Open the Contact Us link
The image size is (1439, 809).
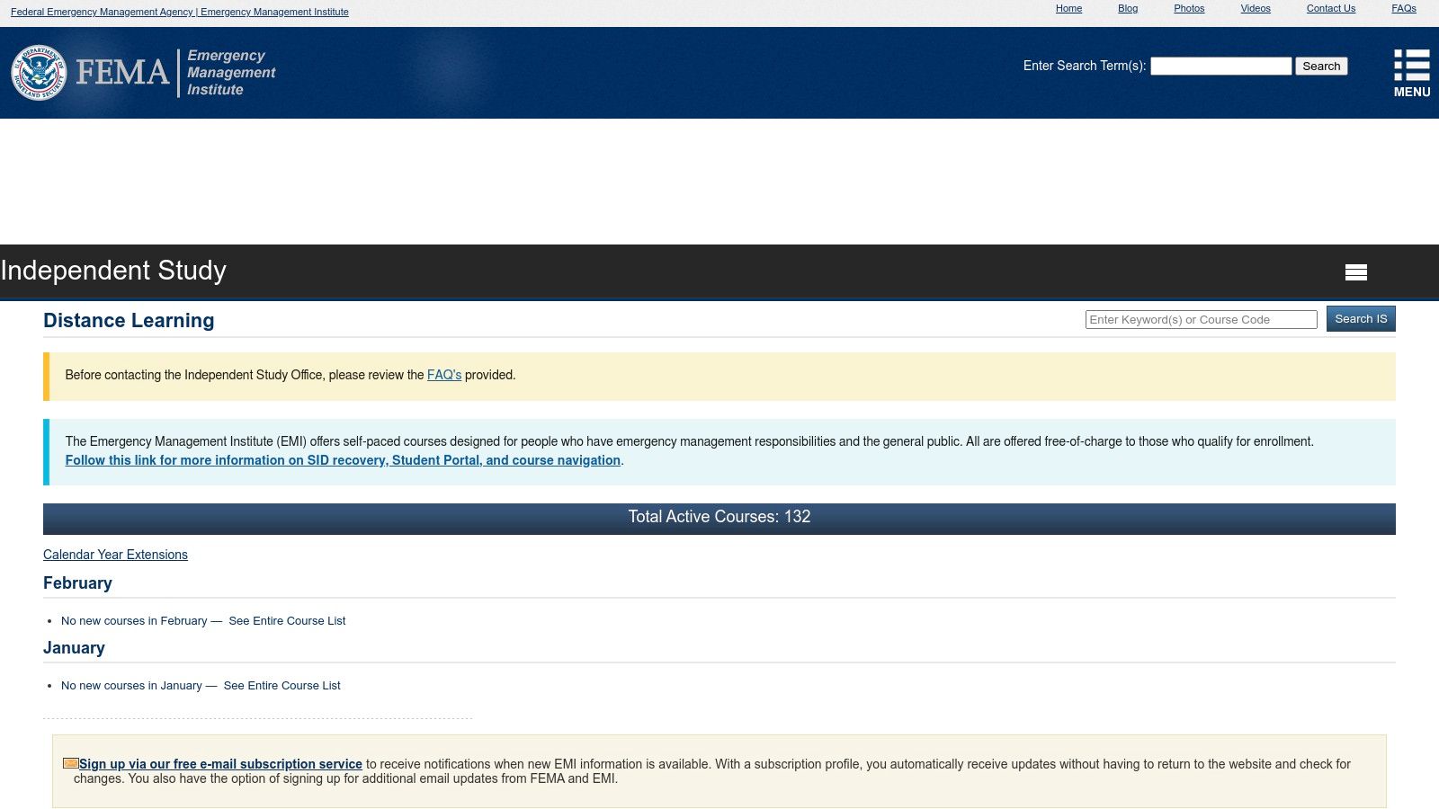point(1330,8)
